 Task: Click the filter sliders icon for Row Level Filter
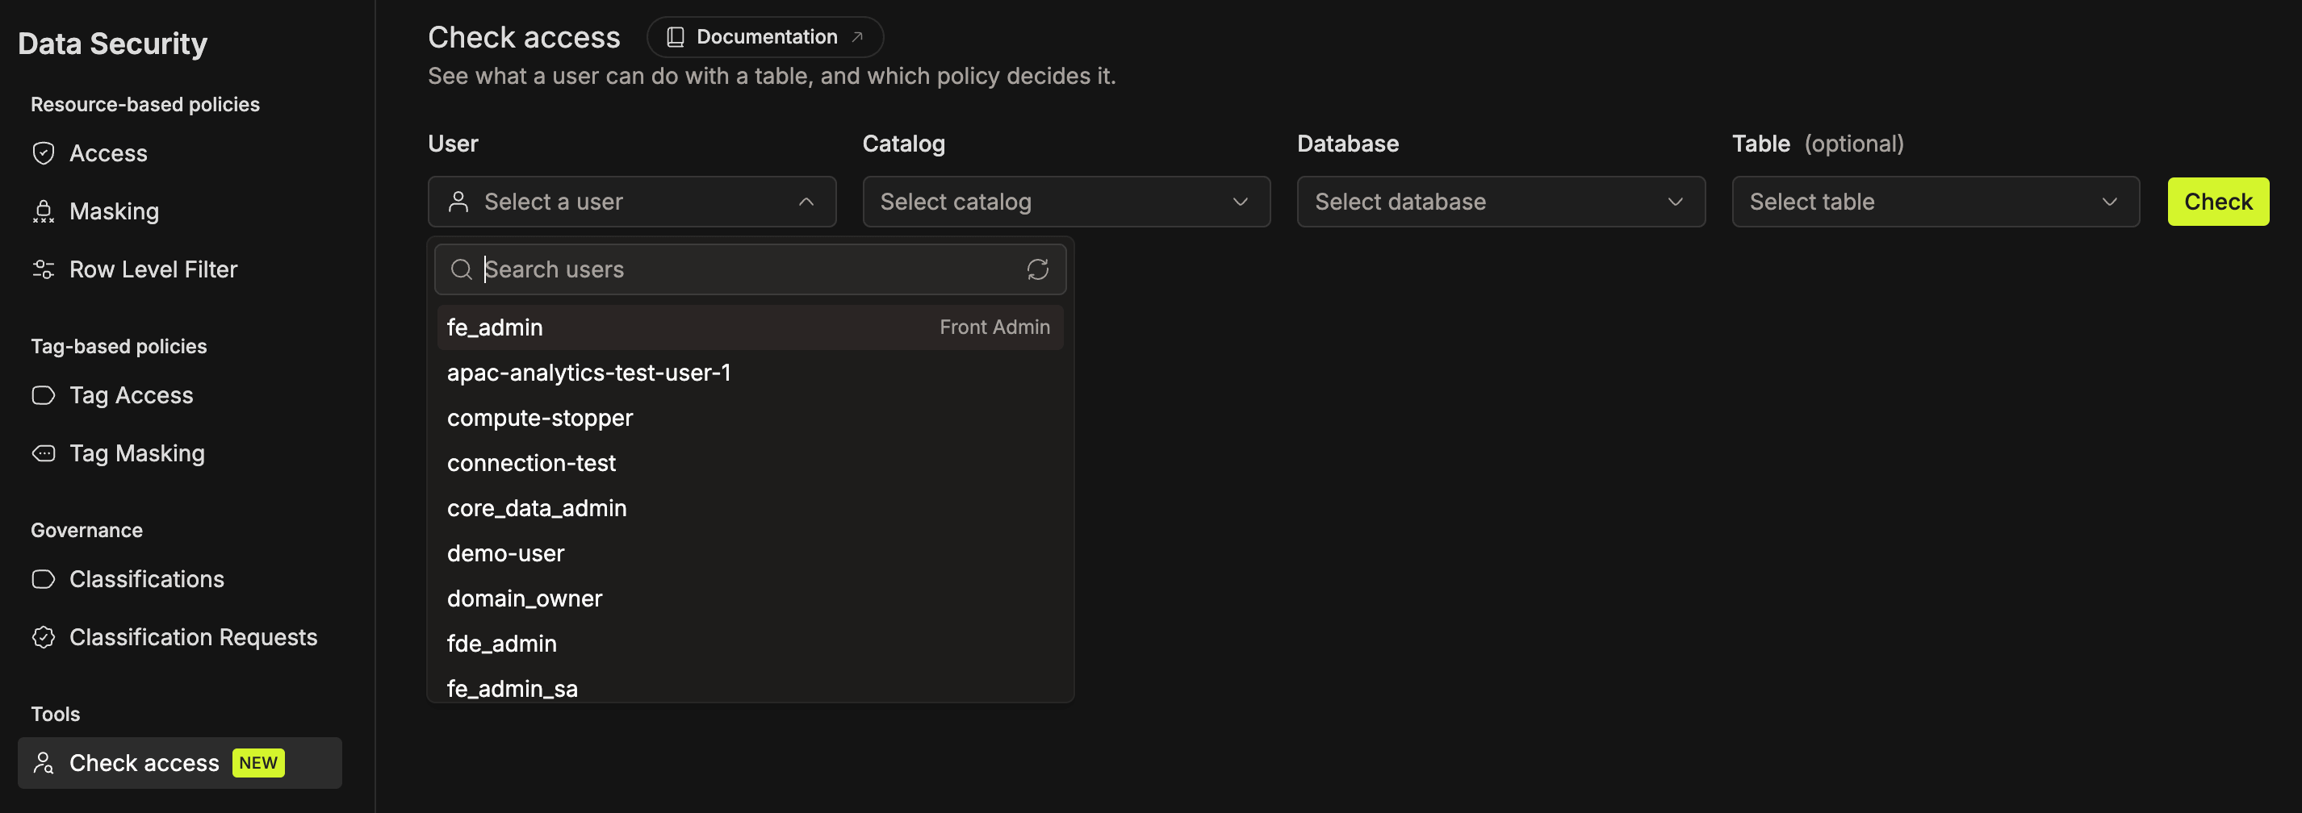pos(43,270)
